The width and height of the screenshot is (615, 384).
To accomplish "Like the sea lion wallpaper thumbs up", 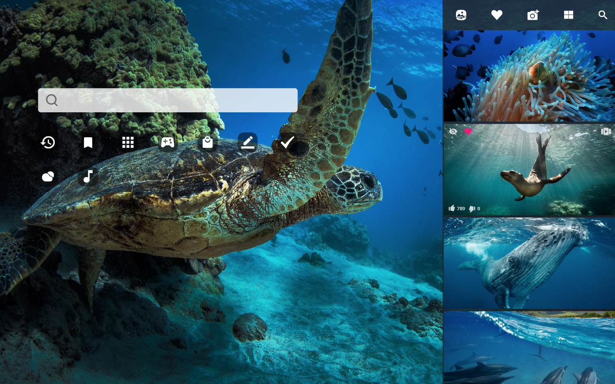I will pos(452,208).
